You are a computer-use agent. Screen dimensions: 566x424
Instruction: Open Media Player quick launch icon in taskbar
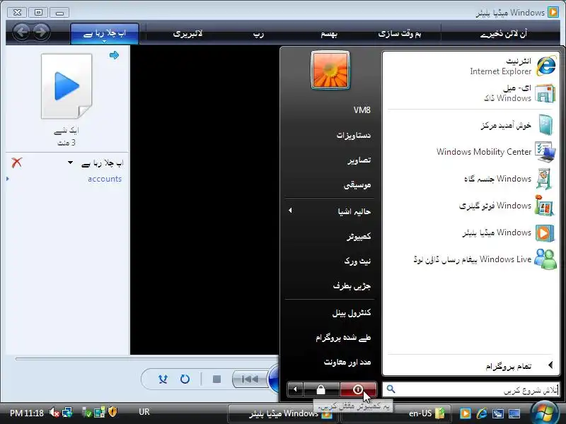pyautogui.click(x=465, y=413)
